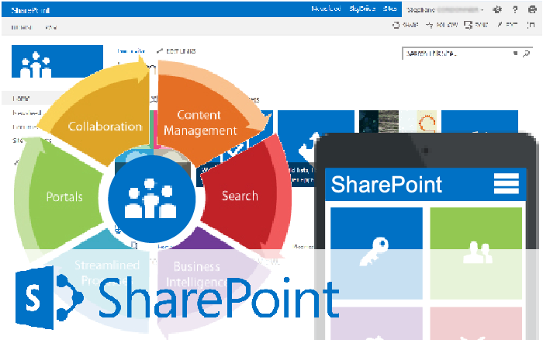Open the settings gear menu
Viewport: 543px width, 340px height.
pos(497,9)
